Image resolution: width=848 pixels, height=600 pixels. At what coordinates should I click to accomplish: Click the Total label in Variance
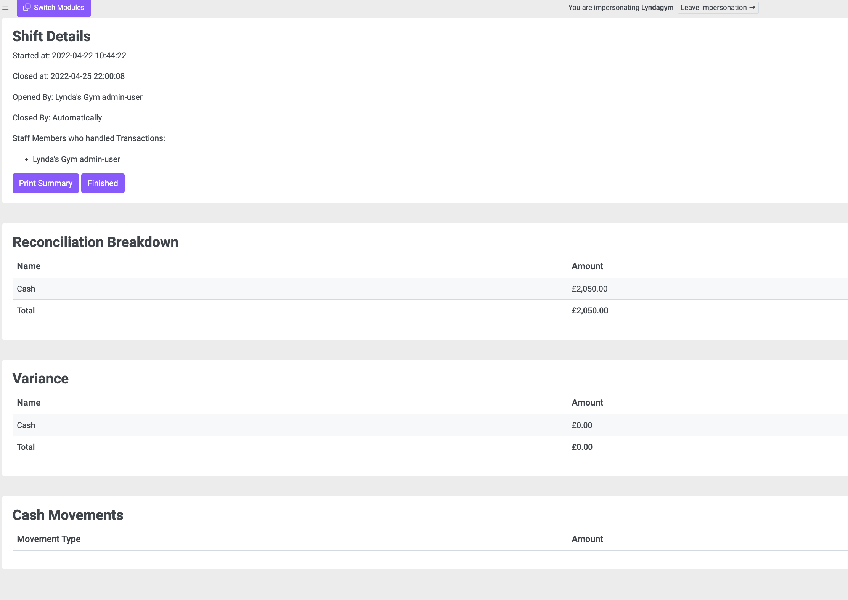coord(26,447)
